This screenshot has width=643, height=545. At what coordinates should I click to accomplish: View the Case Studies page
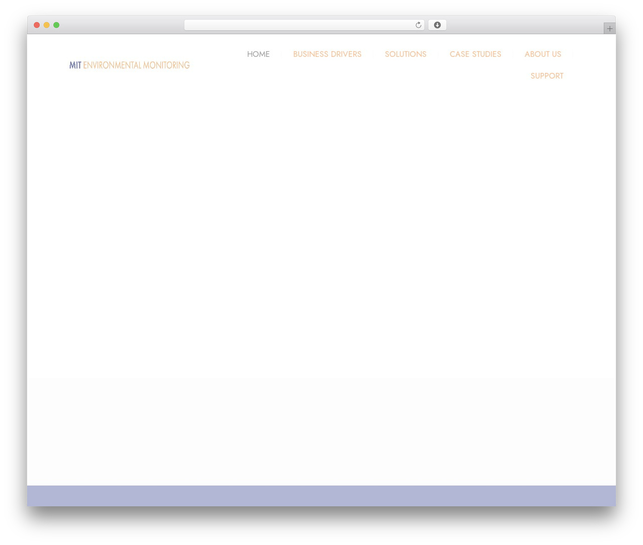pyautogui.click(x=475, y=54)
